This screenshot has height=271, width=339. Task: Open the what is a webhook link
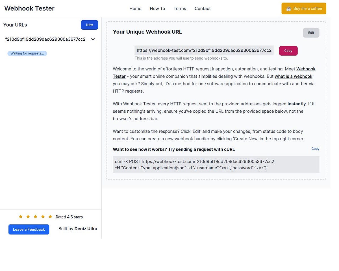click(x=293, y=76)
